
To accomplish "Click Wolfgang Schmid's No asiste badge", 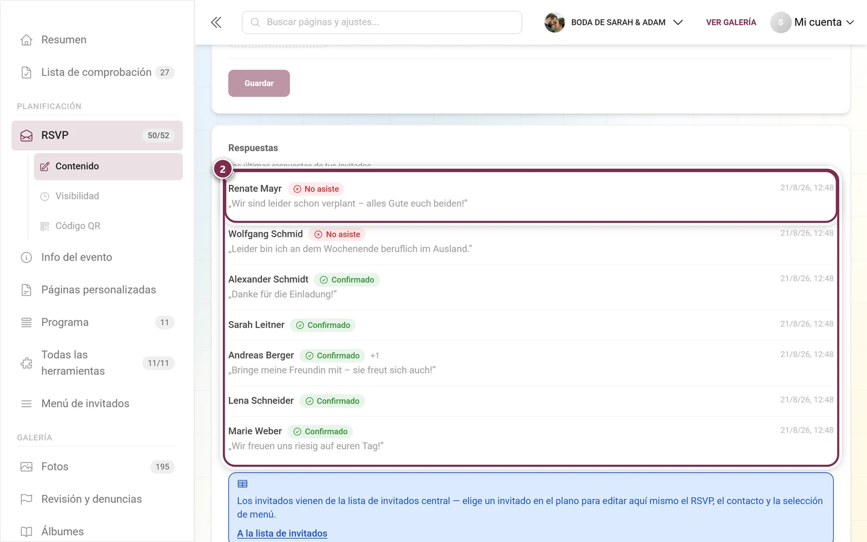I will [x=337, y=234].
